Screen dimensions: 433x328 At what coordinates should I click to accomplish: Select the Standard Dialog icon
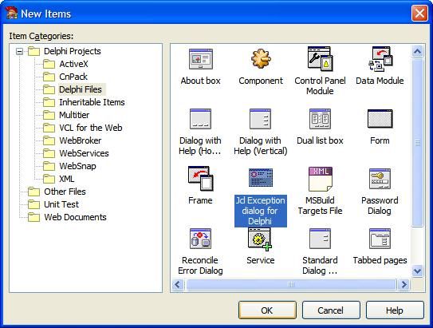tap(320, 239)
